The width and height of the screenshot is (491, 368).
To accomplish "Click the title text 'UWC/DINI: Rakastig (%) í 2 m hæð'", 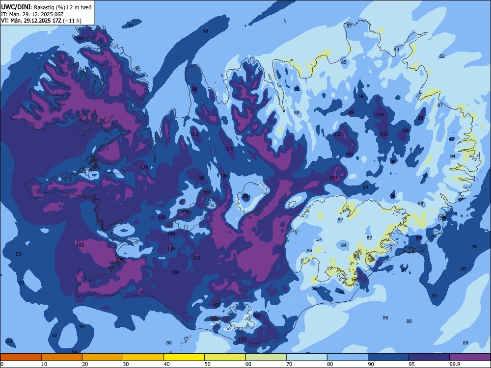I will (x=46, y=7).
